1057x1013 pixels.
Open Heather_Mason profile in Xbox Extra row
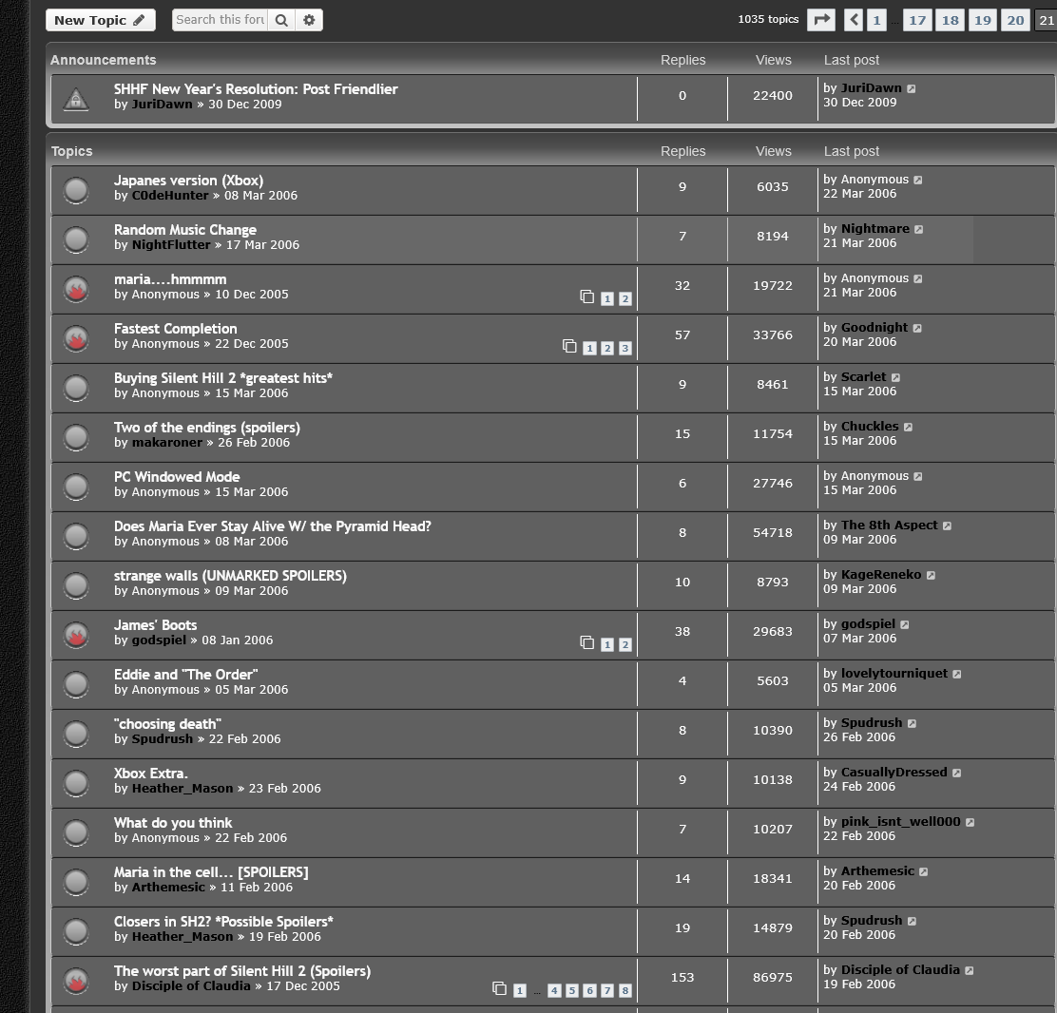tap(182, 789)
